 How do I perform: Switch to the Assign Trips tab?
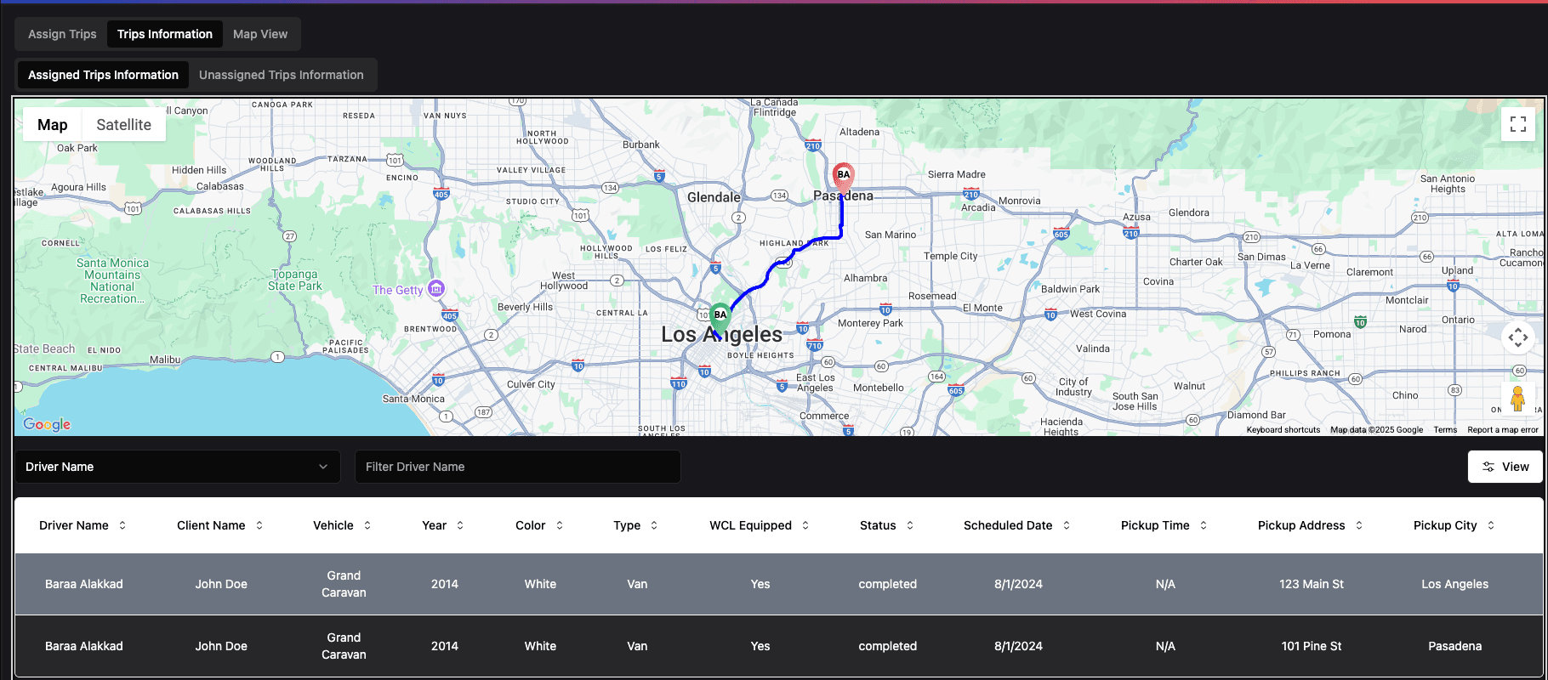pos(62,34)
